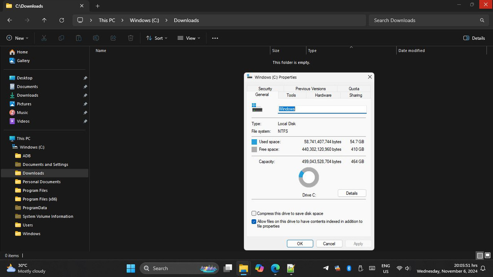Click the taskbar Search box
493x277 pixels.
[x=179, y=268]
